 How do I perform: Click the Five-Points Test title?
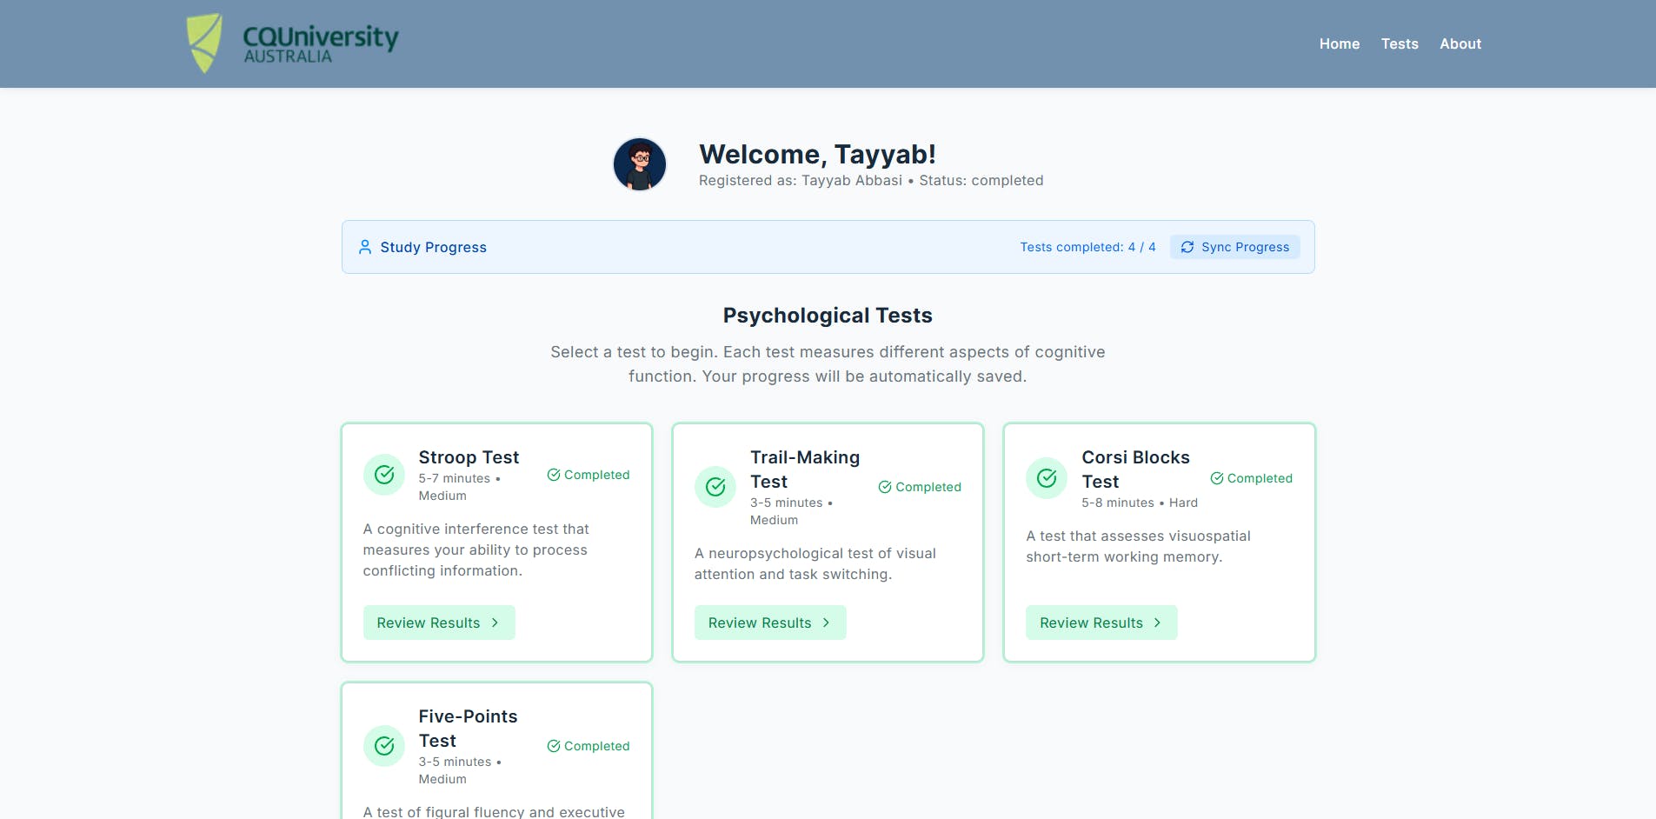pos(468,729)
